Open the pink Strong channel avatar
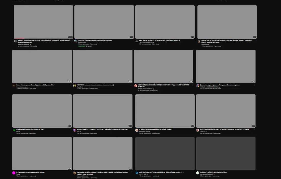The height and width of the screenshot is (179, 281). pos(14,173)
